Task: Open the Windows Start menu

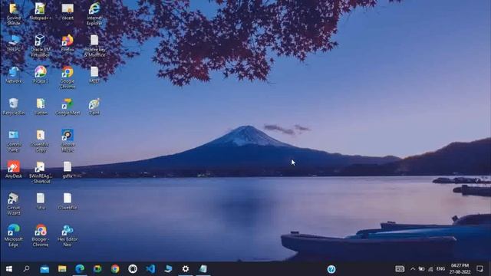Action: (8, 269)
